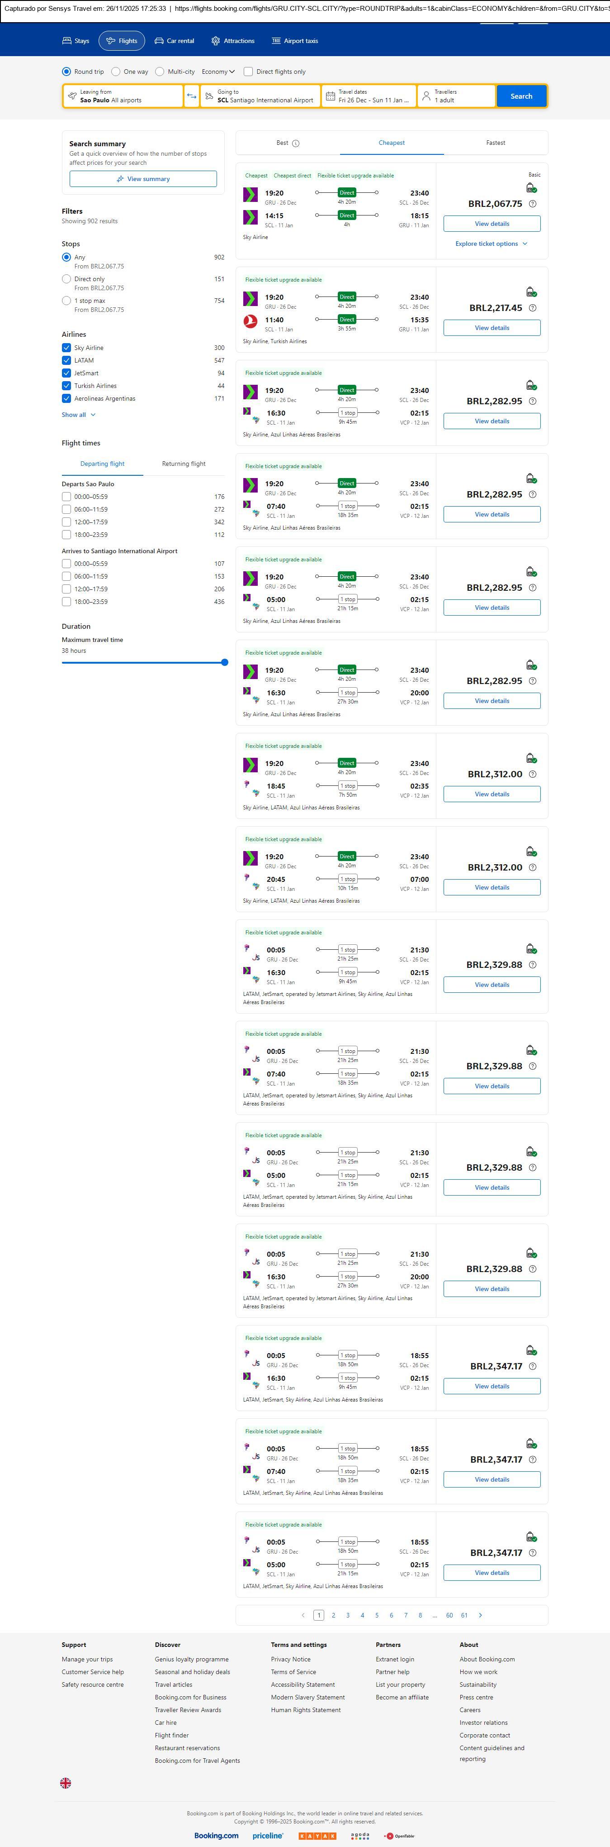This screenshot has width=610, height=1847.
Task: Select the Direct only stops option
Action: (66, 279)
